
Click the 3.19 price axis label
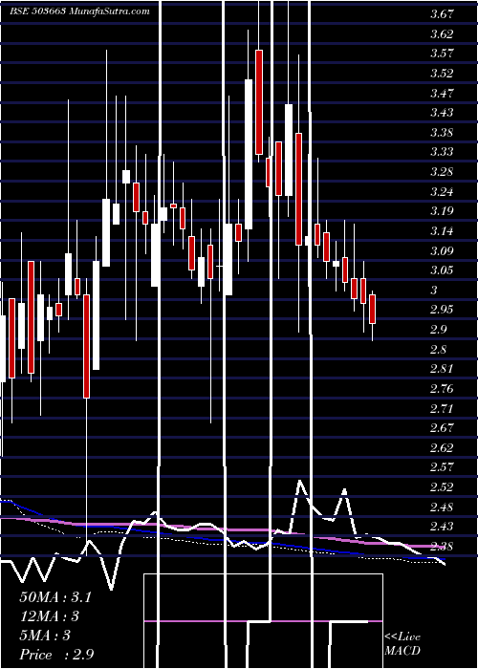(x=442, y=211)
